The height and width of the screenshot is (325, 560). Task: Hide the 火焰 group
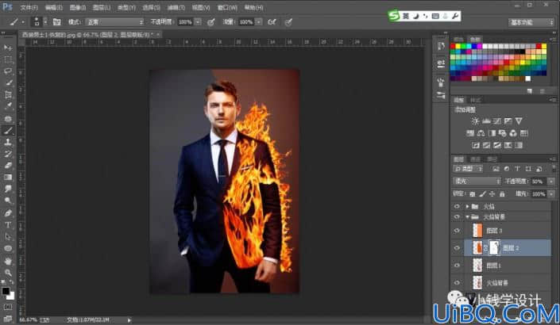coord(457,206)
